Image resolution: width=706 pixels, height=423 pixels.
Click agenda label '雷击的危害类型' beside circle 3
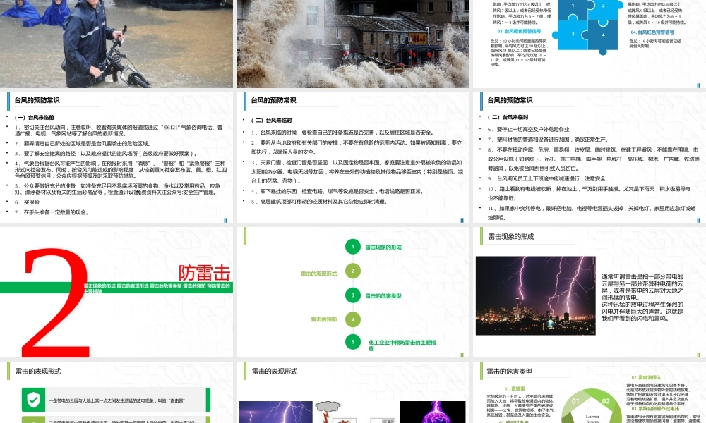[383, 296]
